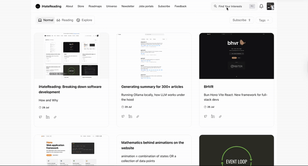The image size is (308, 166).
Task: Focus the Find Your Interests search field
Action: (234, 6)
